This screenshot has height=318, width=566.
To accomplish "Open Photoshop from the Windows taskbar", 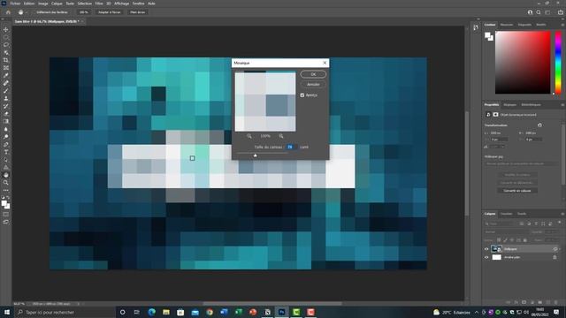I will point(281,312).
